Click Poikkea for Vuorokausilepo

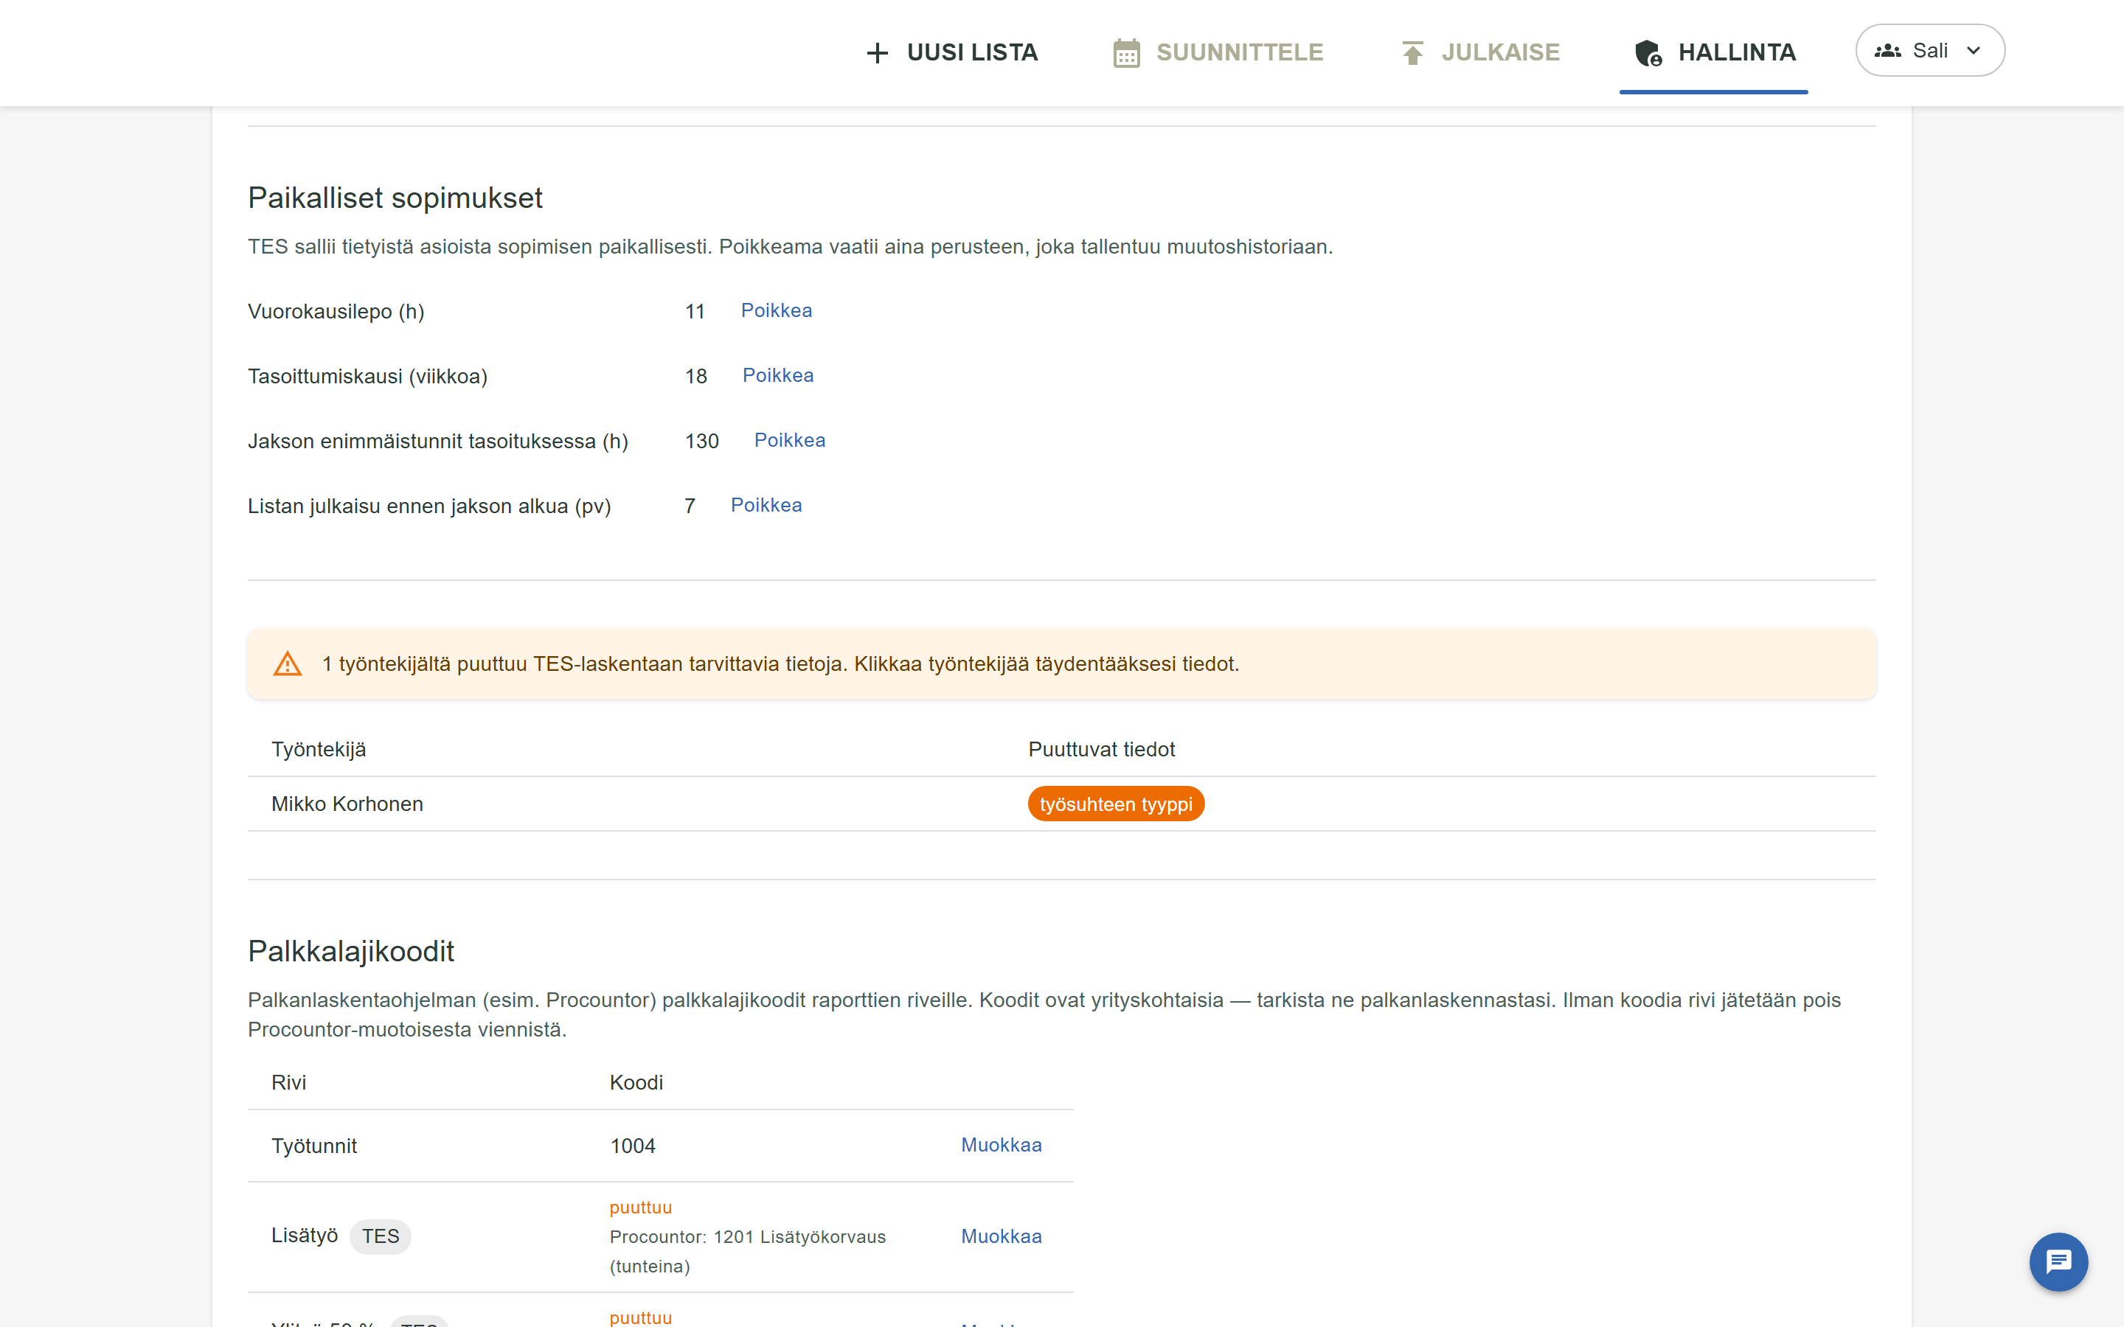click(776, 310)
